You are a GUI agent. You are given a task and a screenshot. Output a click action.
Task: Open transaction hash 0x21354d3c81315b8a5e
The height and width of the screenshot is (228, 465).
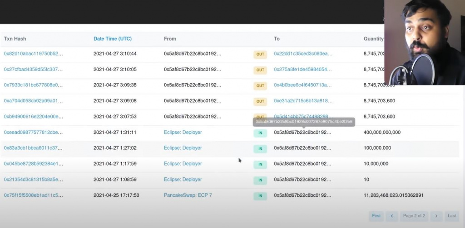(x=33, y=180)
